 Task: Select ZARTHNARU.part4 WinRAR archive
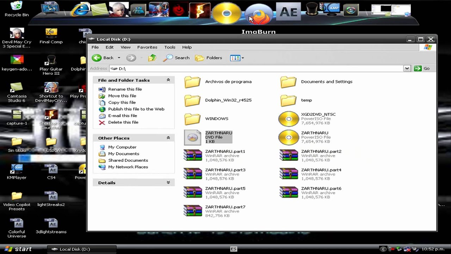click(x=311, y=174)
